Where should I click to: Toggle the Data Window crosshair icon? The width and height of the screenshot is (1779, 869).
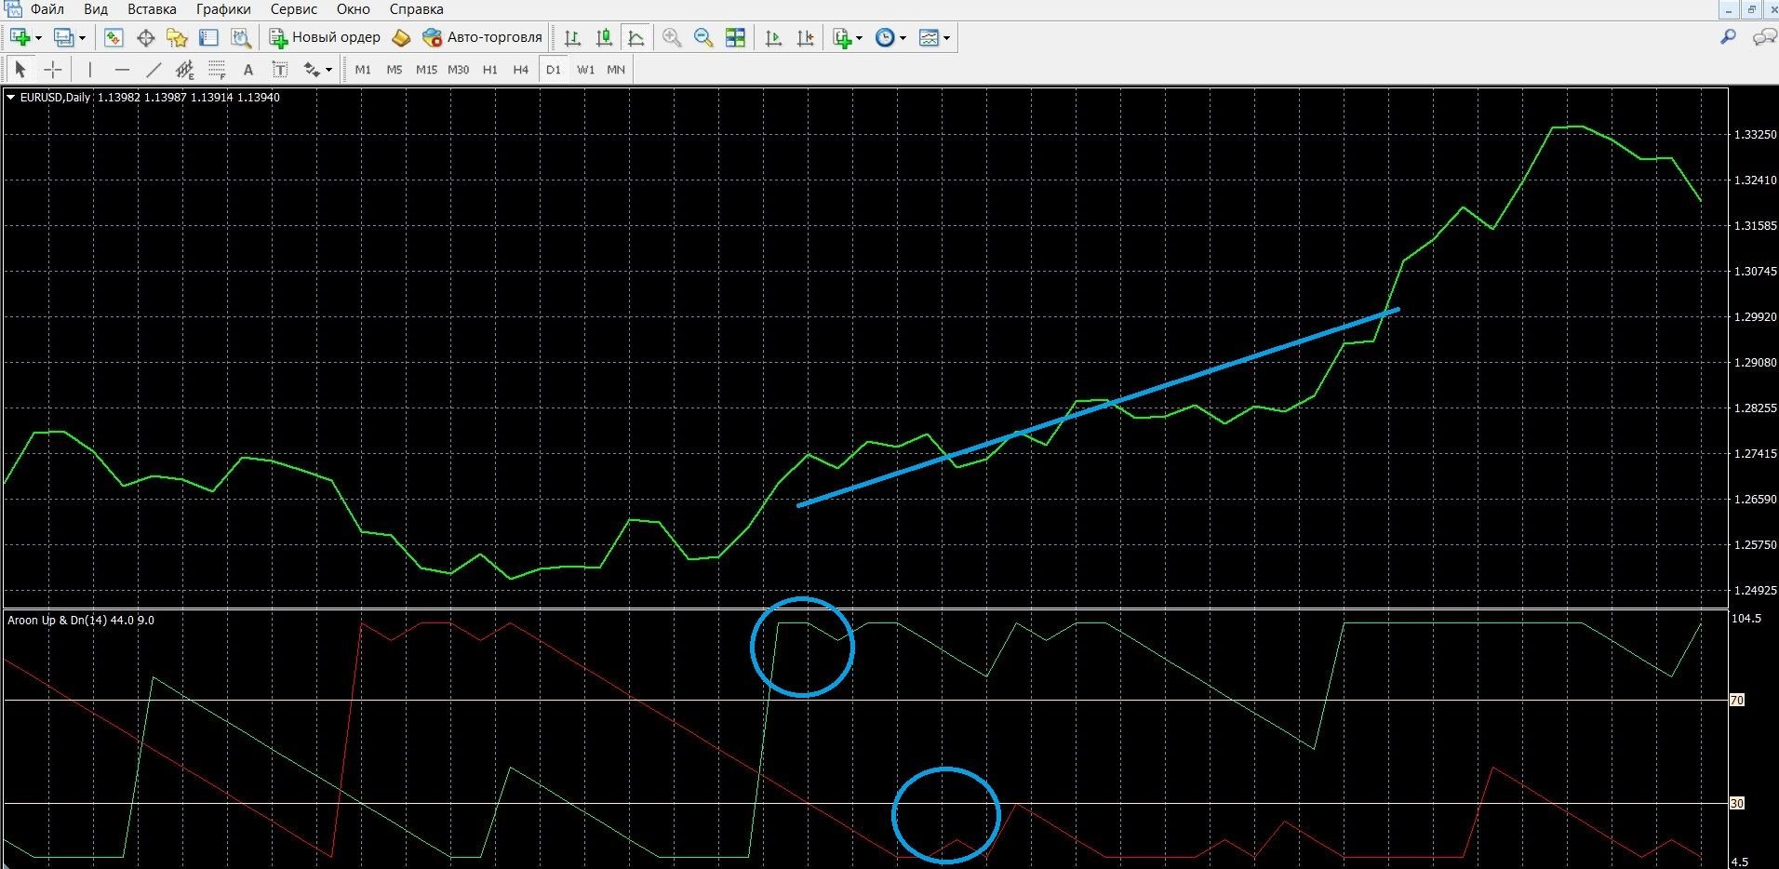coord(145,37)
